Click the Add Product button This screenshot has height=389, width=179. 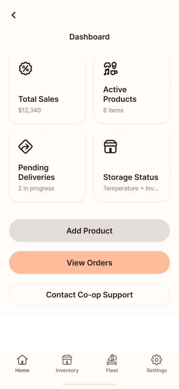tap(89, 231)
